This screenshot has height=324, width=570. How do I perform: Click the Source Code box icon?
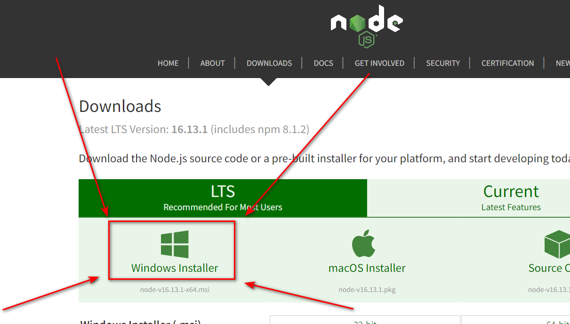(x=557, y=244)
